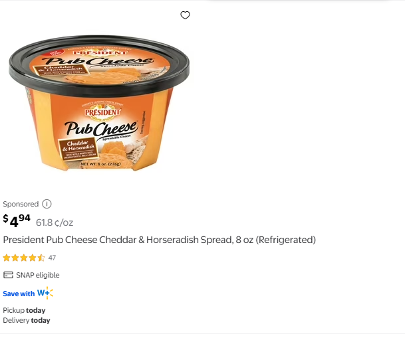405x344 pixels.
Task: Click the SNAP eligible card icon
Action: pos(8,275)
